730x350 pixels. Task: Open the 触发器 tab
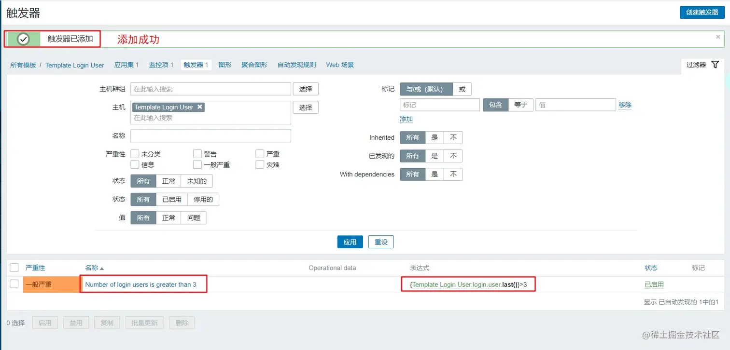tap(196, 65)
